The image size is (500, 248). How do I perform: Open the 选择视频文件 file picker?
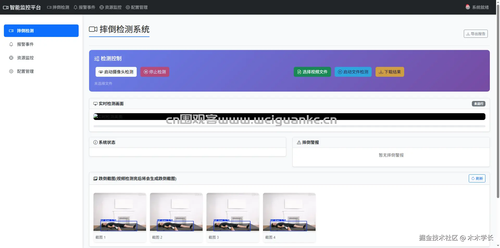coord(312,72)
